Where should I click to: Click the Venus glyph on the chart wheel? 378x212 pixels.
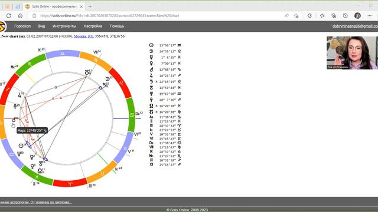[x=32, y=166]
